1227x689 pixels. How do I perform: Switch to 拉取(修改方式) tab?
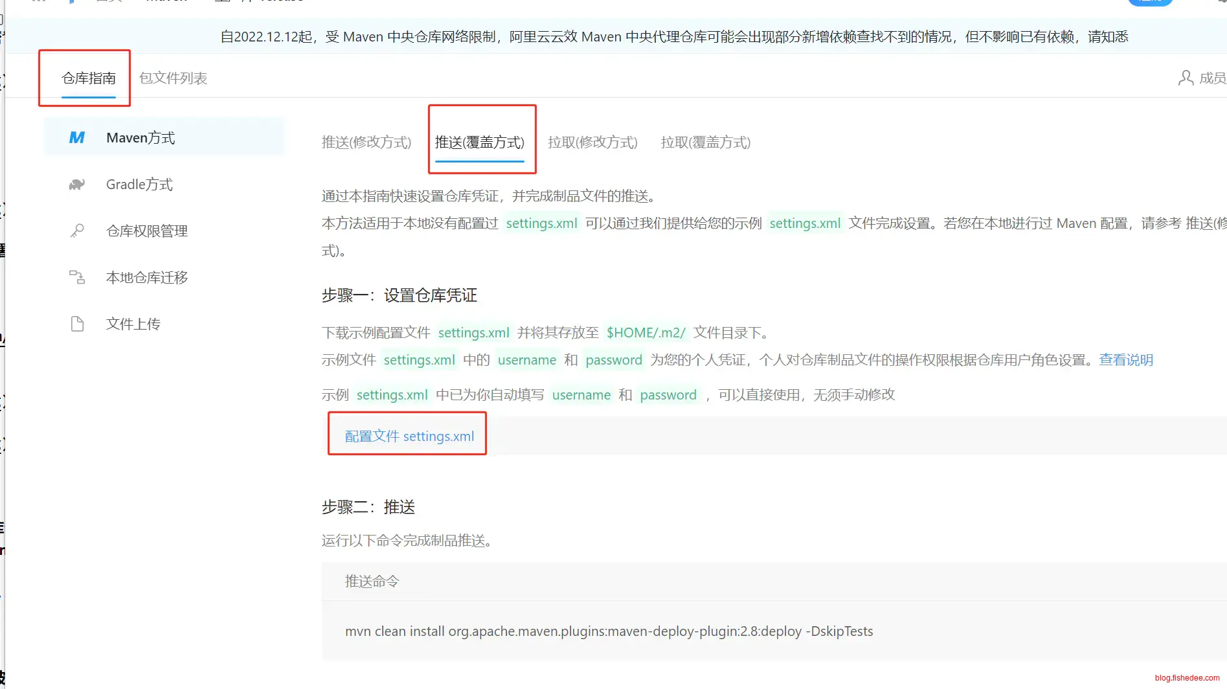point(592,142)
